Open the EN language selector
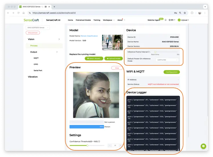This screenshot has width=213, height=157. click(x=172, y=20)
